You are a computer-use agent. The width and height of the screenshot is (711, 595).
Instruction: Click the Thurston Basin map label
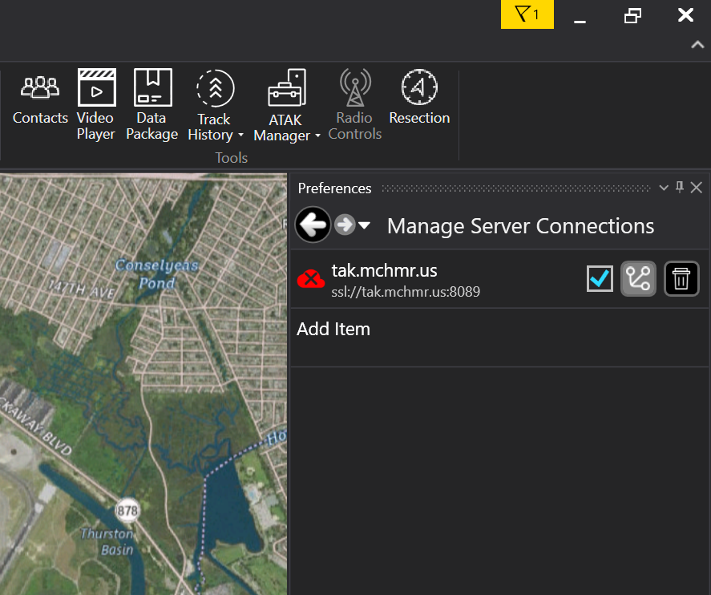tap(107, 541)
